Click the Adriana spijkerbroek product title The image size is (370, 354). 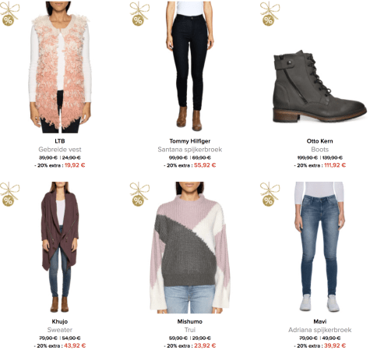point(320,330)
